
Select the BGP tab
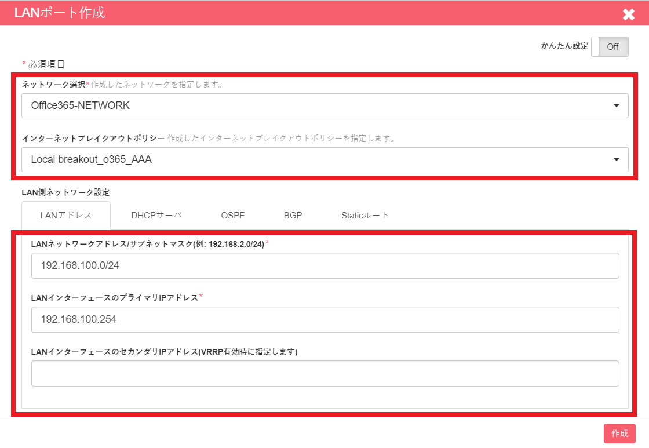pos(293,214)
